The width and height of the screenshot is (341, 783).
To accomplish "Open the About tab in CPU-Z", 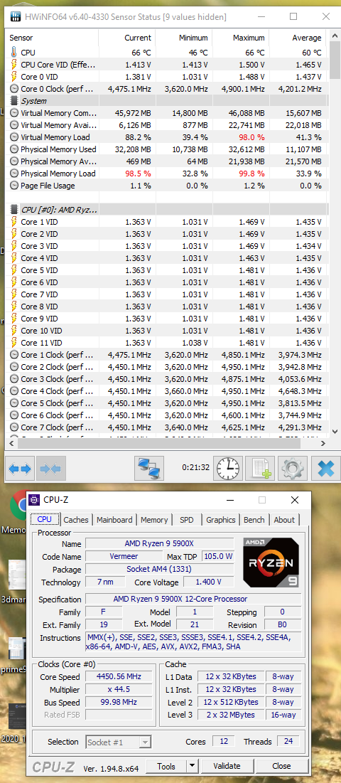I will click(284, 520).
